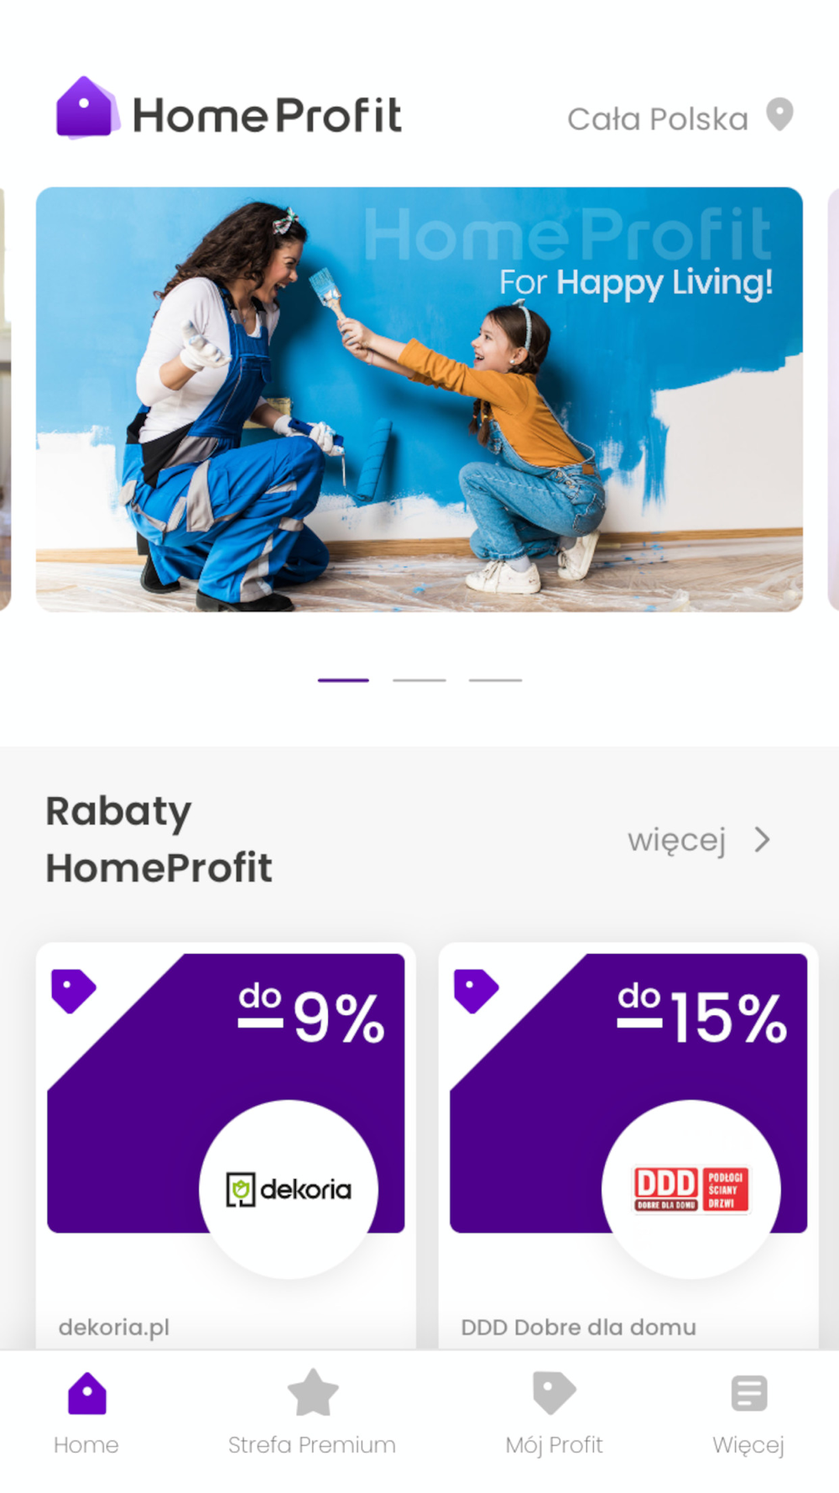This screenshot has width=839, height=1493.
Task: Select the second carousel page indicator
Action: (419, 680)
